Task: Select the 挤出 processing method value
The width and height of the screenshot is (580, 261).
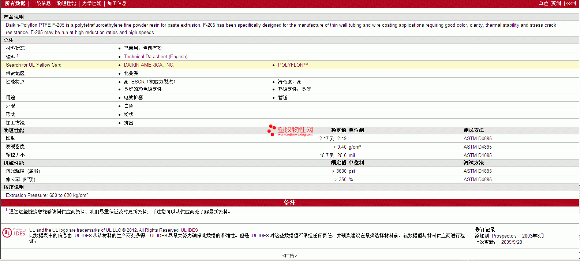Action: [128, 123]
